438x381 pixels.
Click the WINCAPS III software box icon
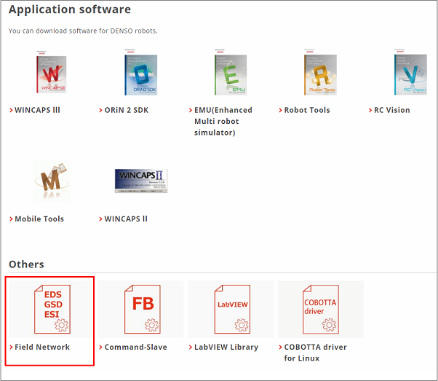(51, 74)
